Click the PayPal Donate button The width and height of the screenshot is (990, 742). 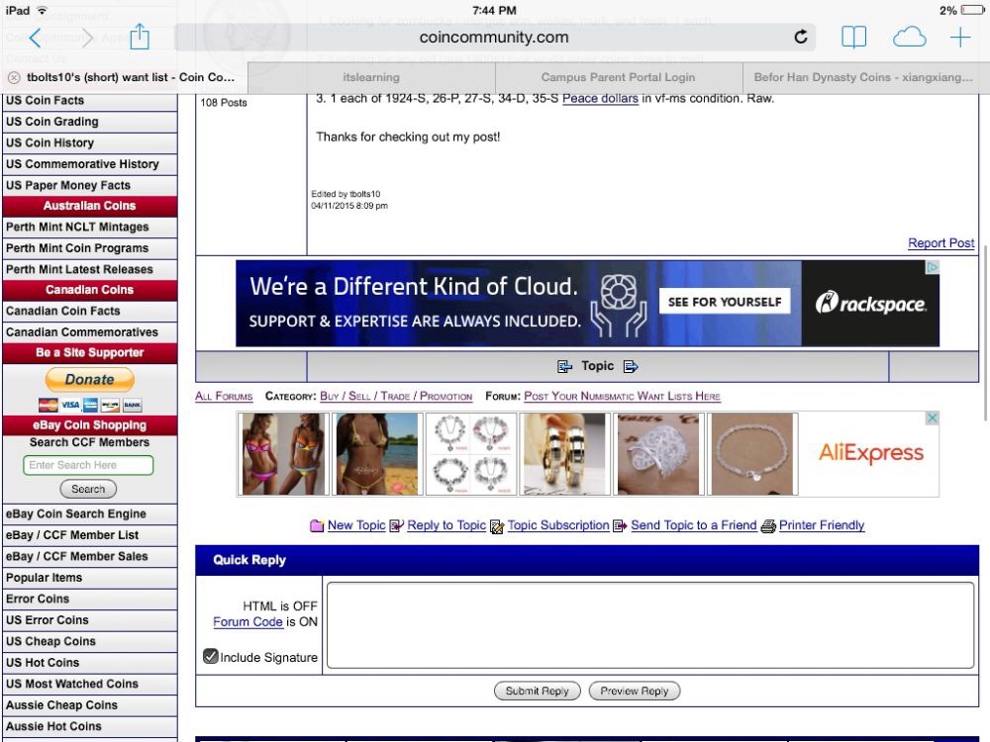(90, 380)
